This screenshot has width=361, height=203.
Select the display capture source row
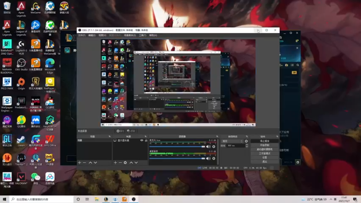[x=130, y=140]
